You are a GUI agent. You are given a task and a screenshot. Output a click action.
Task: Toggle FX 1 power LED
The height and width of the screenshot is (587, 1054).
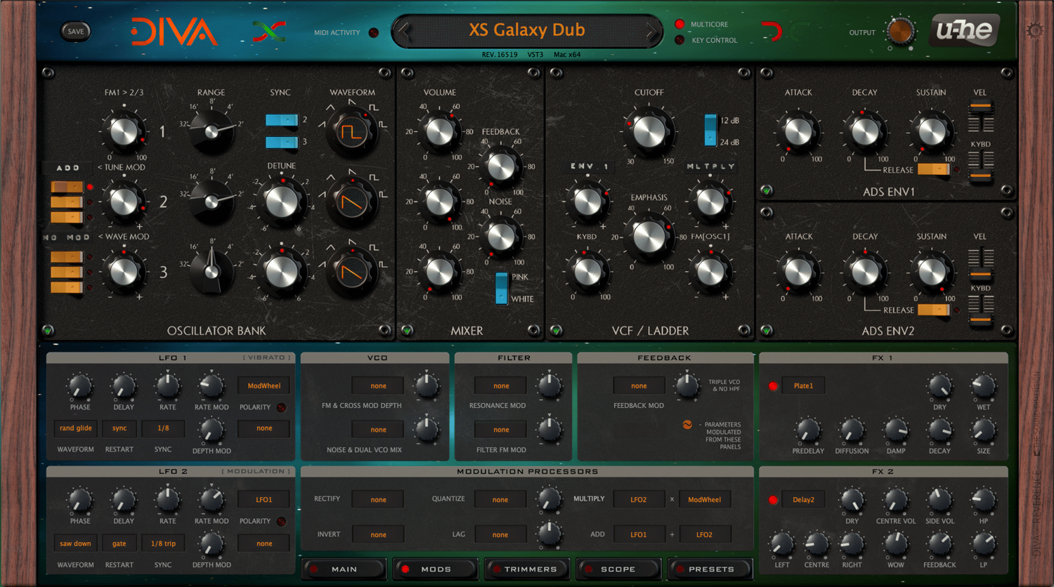773,386
